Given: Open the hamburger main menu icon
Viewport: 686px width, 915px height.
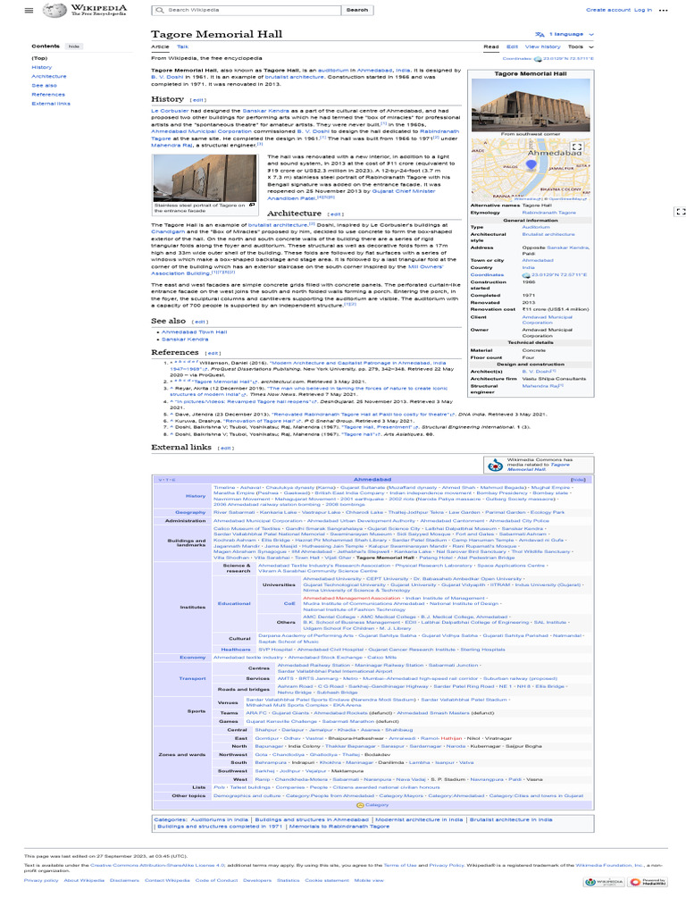Looking at the screenshot, I should click(29, 10).
